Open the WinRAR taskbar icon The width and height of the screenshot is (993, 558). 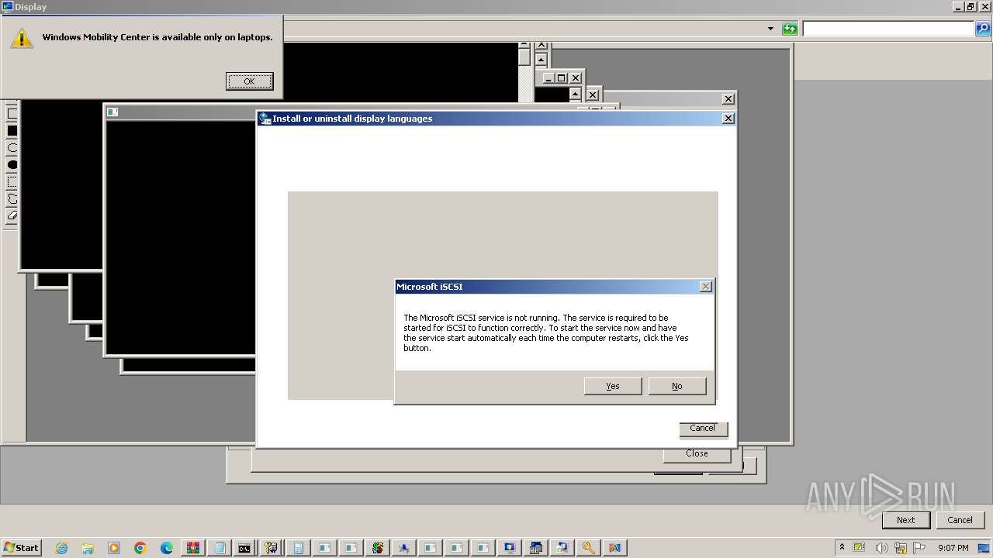click(192, 548)
